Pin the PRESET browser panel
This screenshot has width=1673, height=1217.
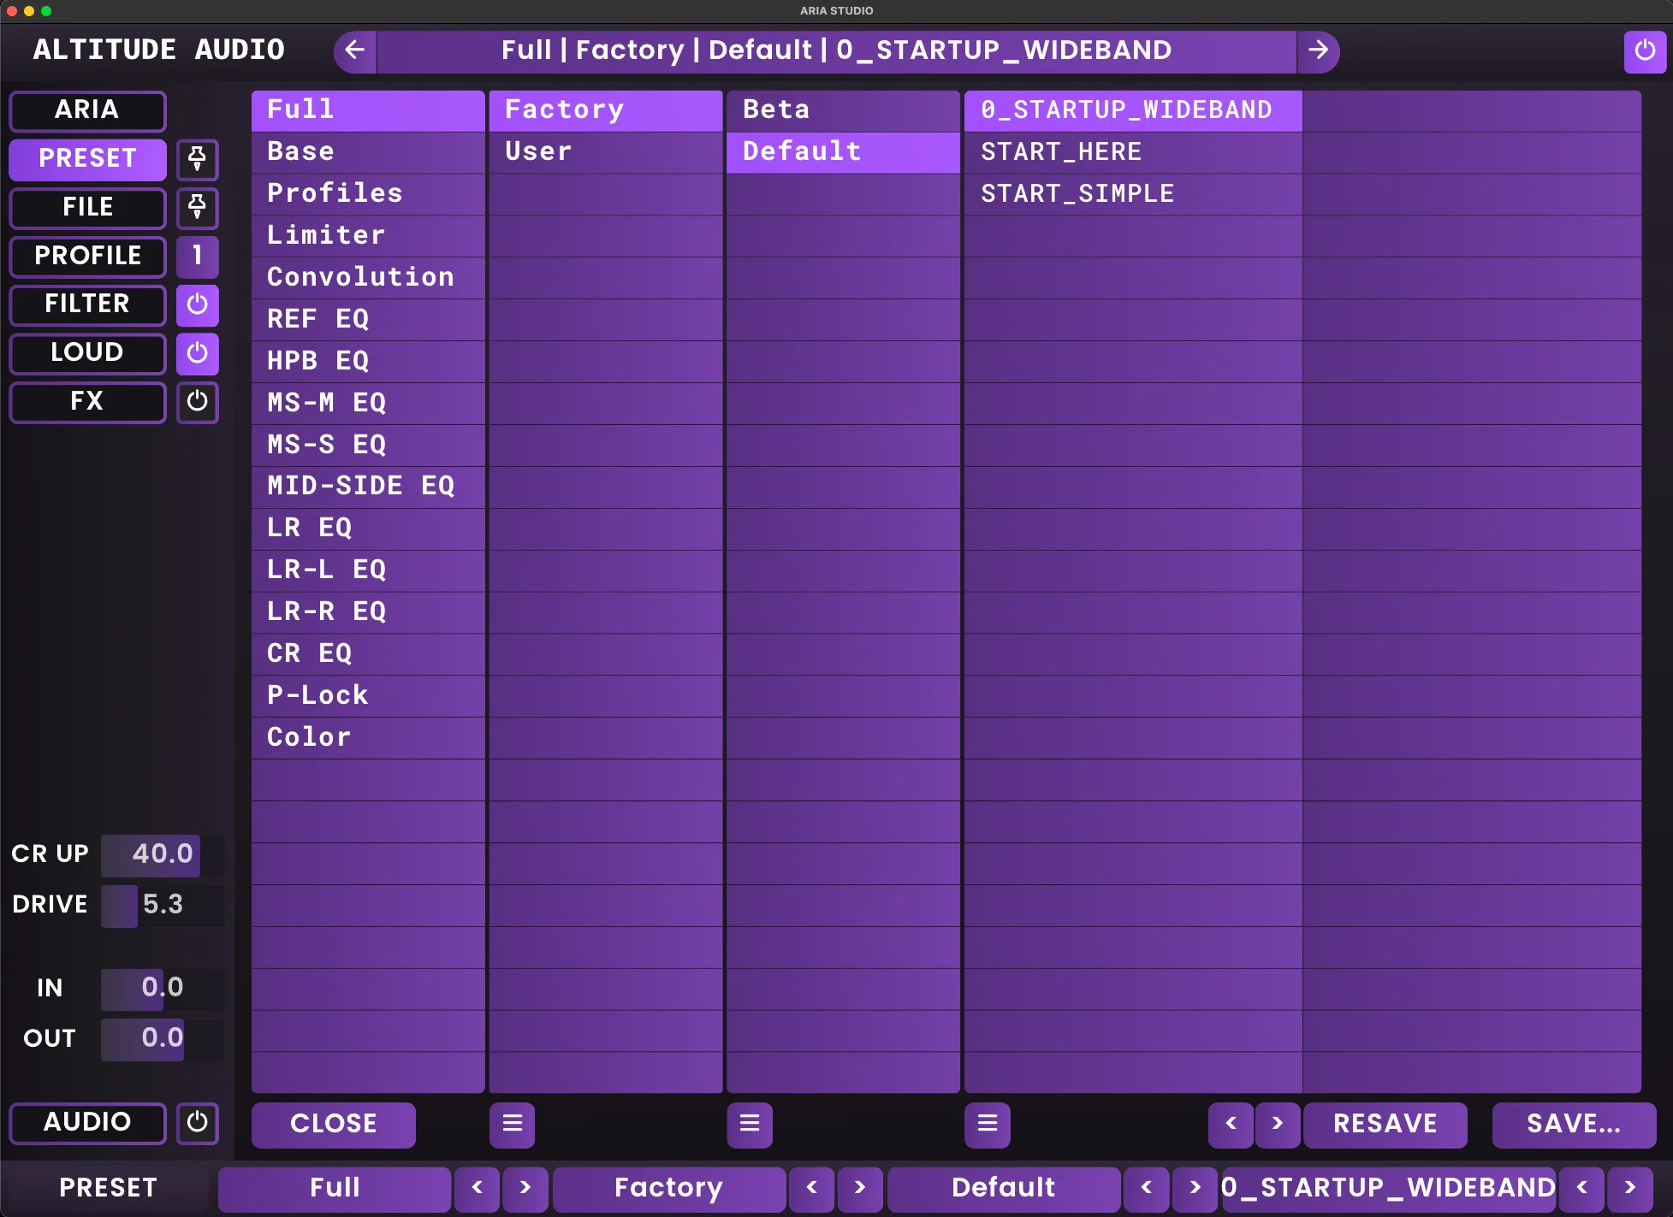coord(197,160)
